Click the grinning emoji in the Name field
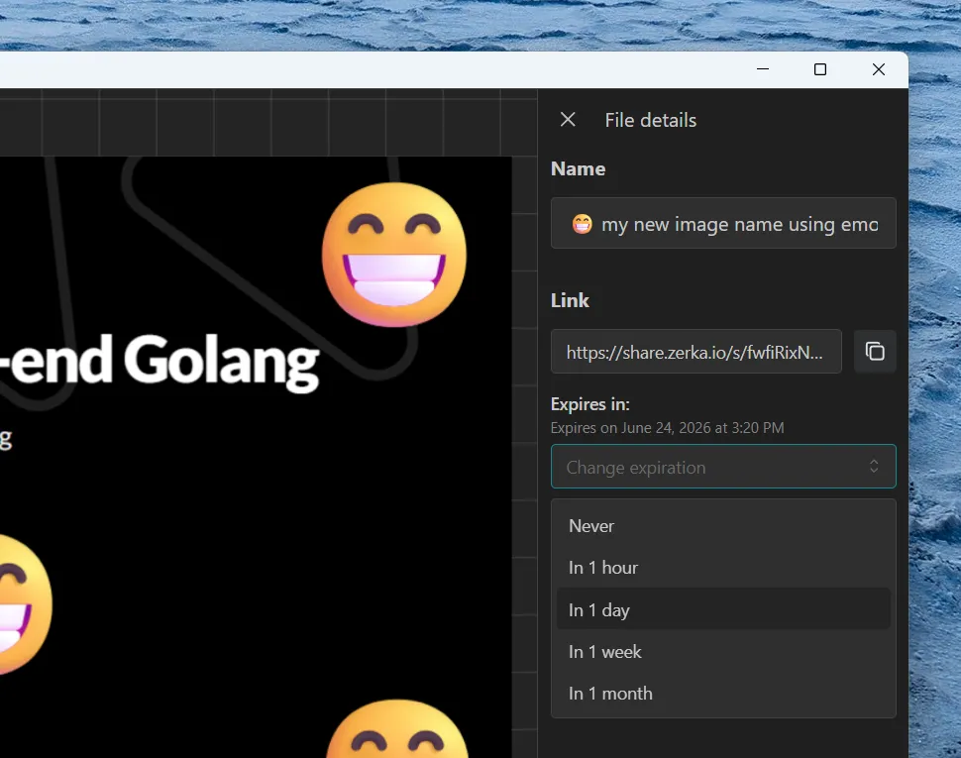This screenshot has width=961, height=758. [x=582, y=224]
